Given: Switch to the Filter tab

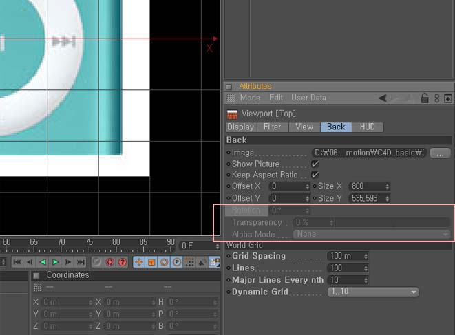Looking at the screenshot, I should pyautogui.click(x=272, y=127).
